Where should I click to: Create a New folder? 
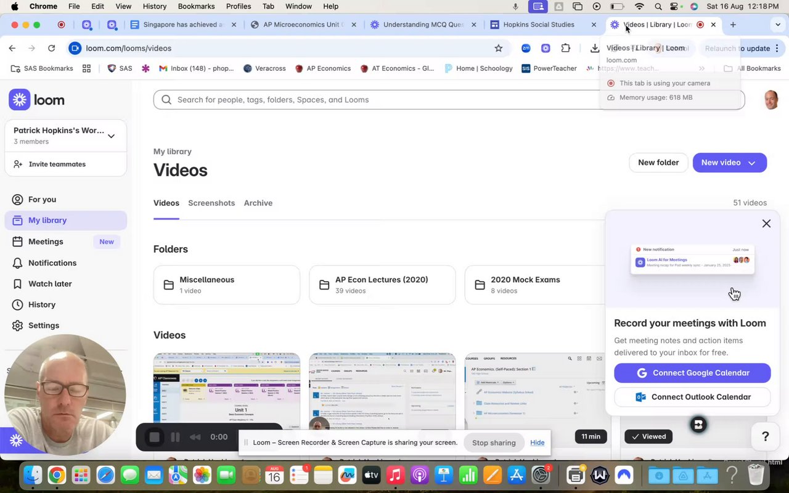[658, 163]
